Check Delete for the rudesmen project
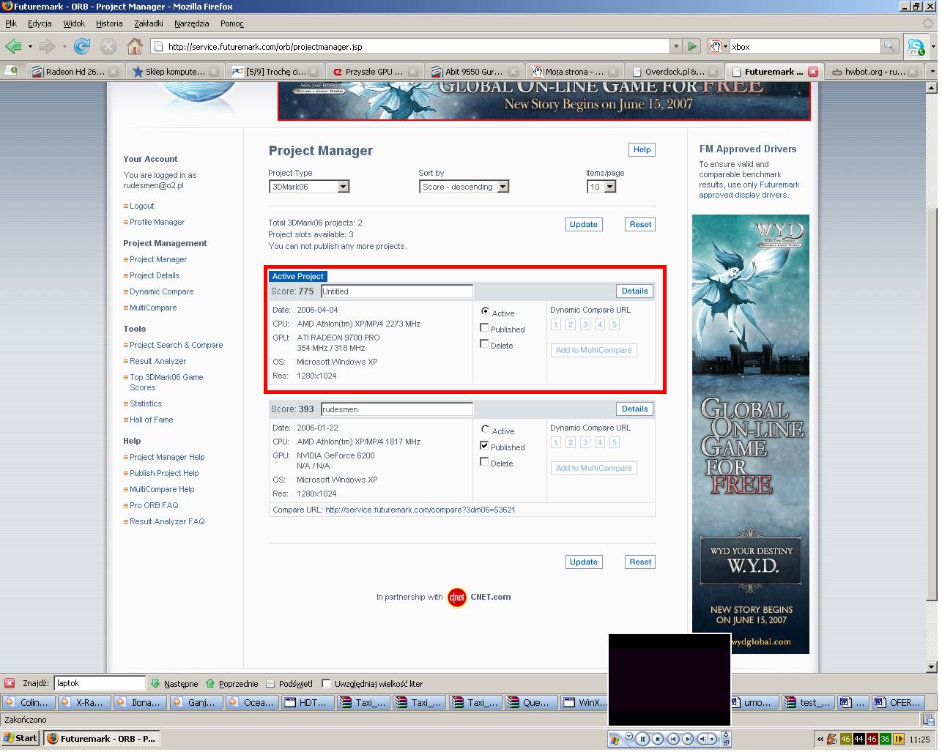Image resolution: width=942 pixels, height=752 pixels. tap(484, 461)
